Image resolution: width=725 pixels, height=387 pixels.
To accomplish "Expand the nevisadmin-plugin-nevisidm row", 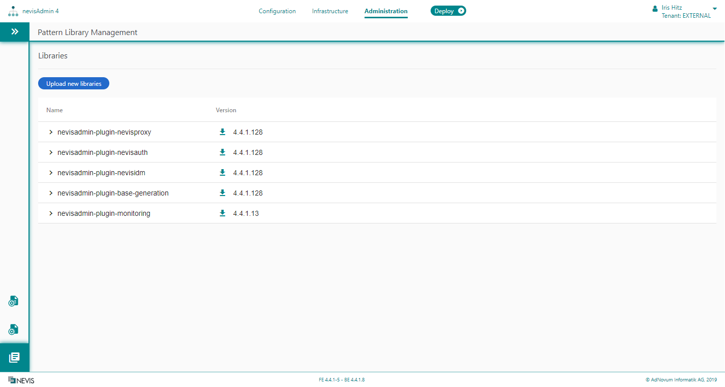I will (x=51, y=173).
